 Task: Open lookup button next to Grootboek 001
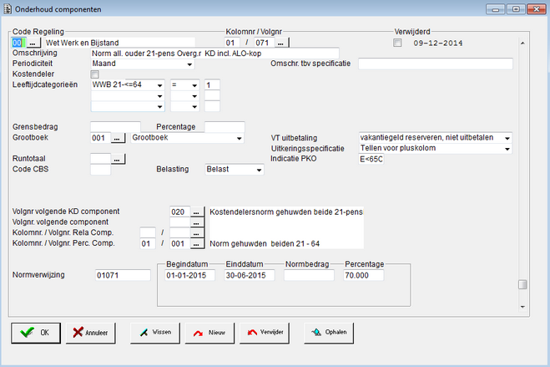pyautogui.click(x=118, y=138)
